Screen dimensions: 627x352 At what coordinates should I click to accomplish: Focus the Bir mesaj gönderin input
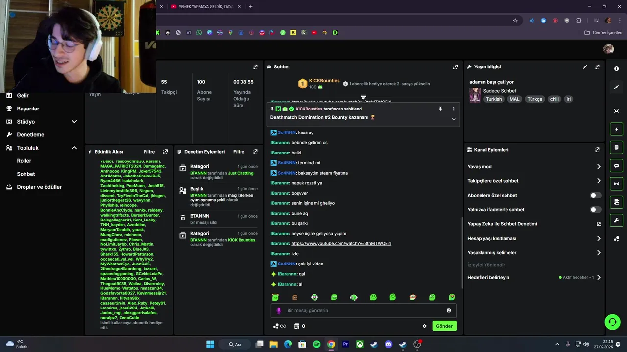point(363,310)
